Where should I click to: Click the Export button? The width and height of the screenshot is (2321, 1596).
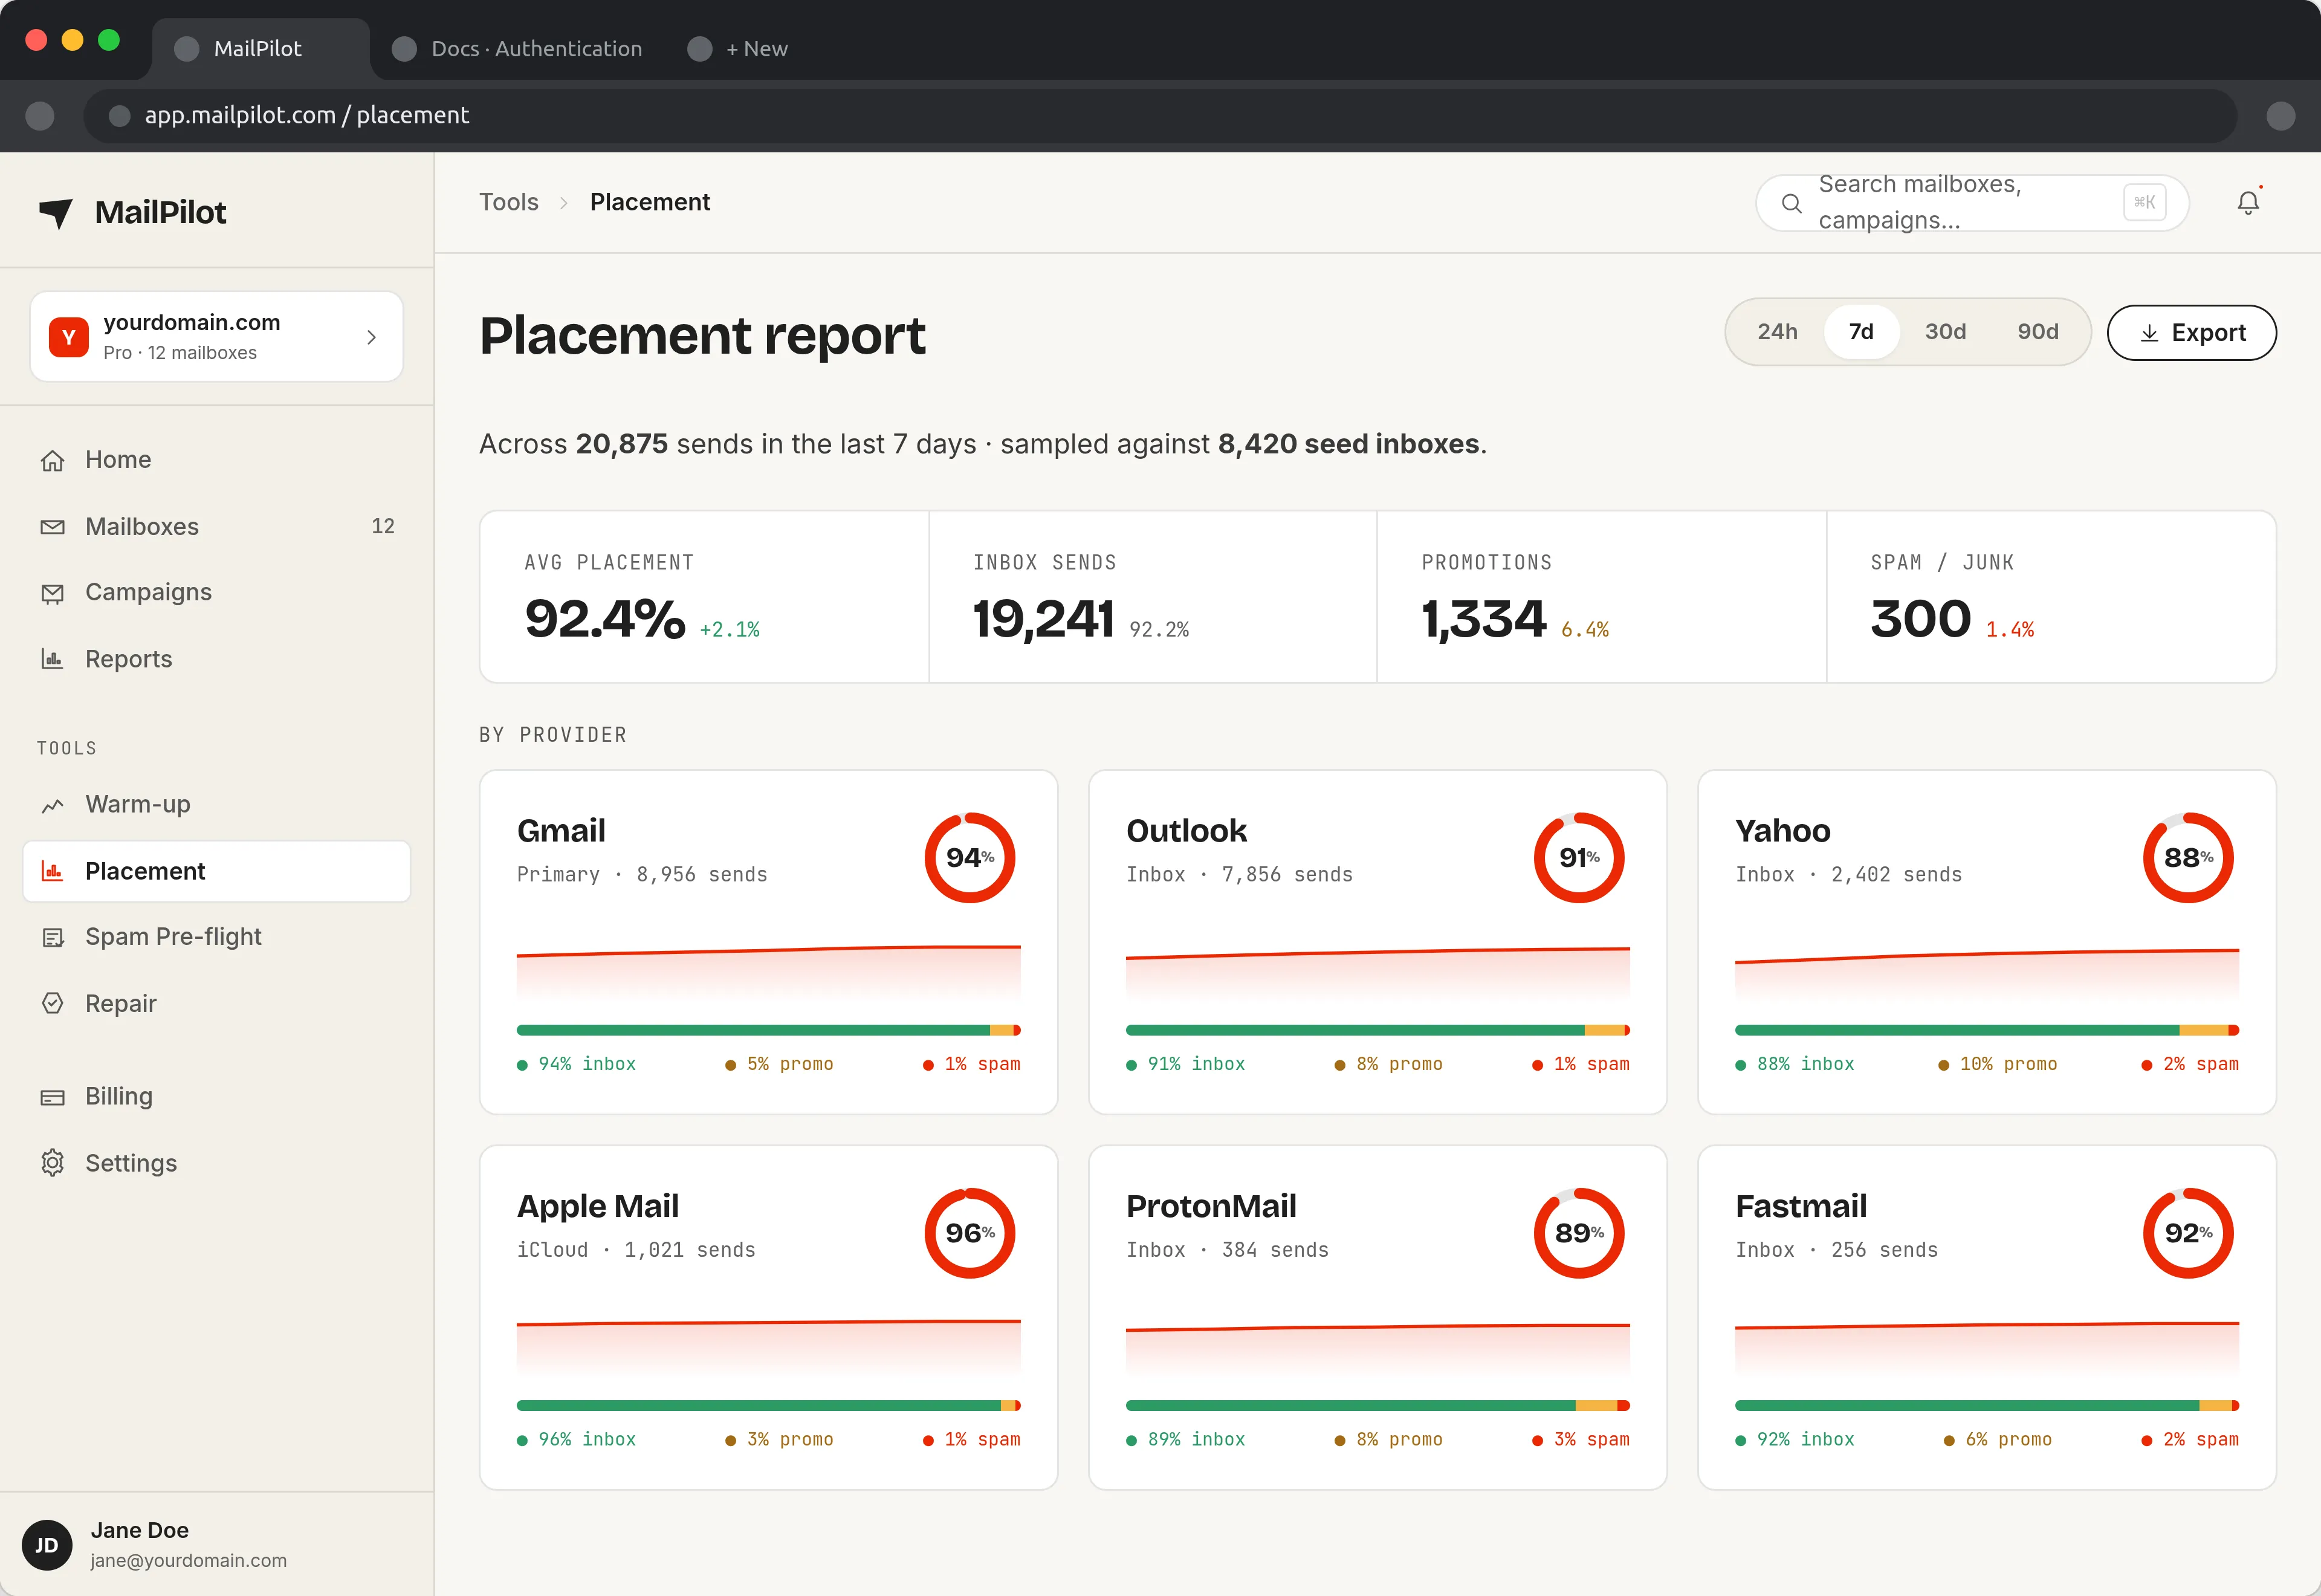click(2191, 332)
